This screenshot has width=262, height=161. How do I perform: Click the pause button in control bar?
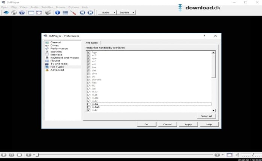tap(12, 155)
